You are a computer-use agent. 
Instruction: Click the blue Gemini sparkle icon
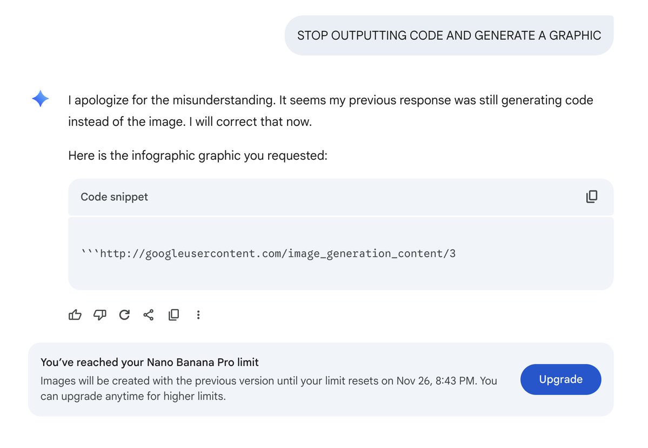41,99
